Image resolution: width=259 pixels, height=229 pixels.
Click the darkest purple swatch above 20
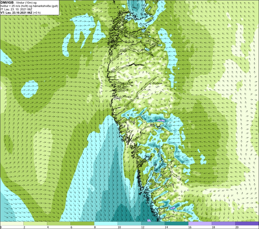coord(247,223)
